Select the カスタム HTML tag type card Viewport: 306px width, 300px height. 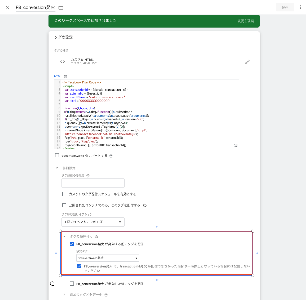click(x=154, y=62)
